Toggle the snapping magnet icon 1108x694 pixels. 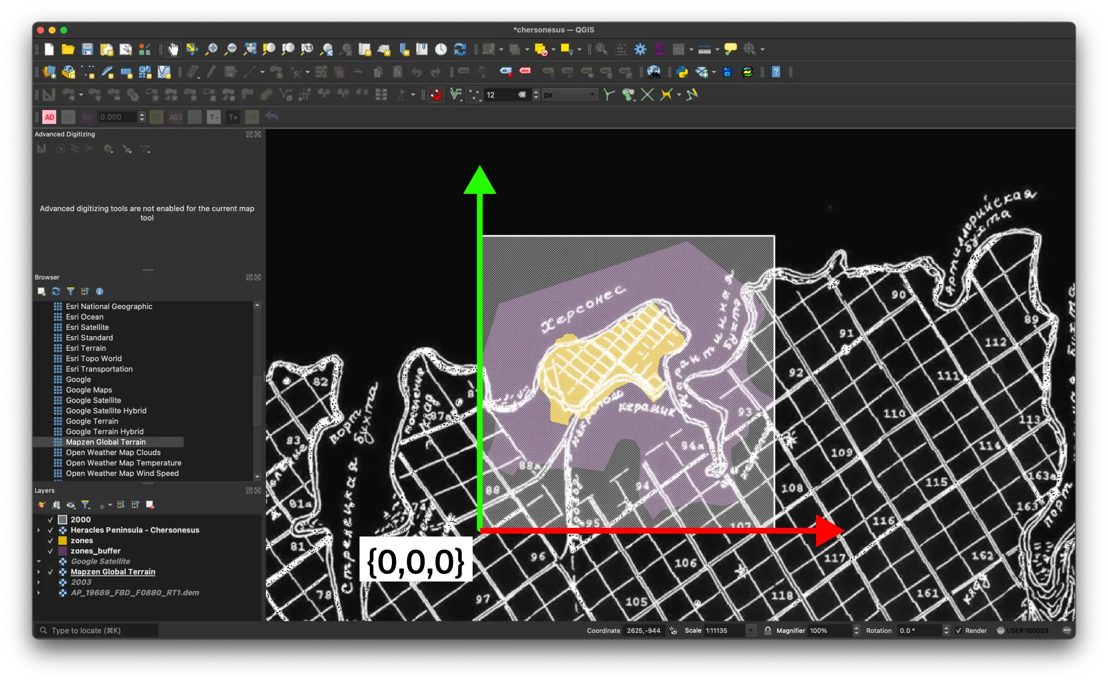[436, 95]
